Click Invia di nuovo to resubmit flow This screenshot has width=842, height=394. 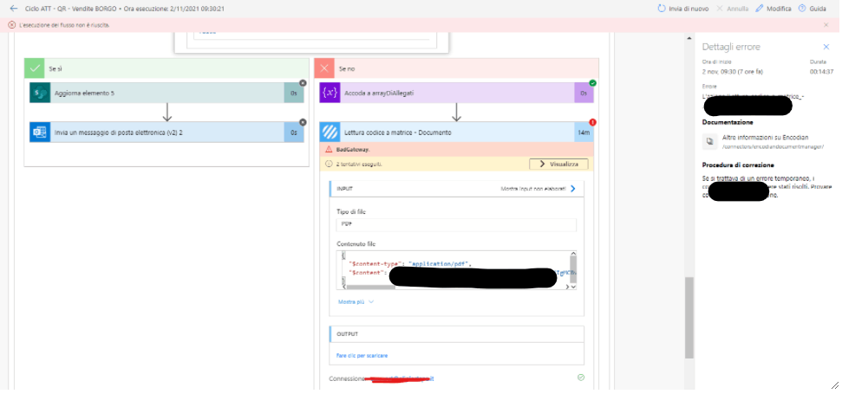coord(682,9)
